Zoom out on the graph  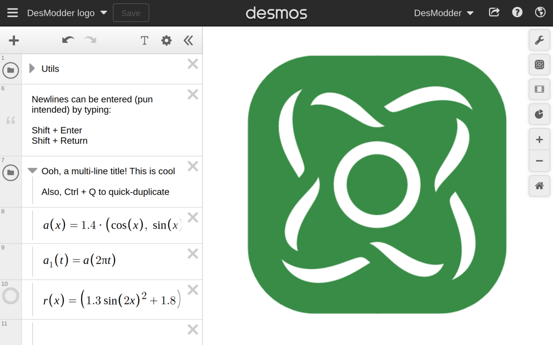click(x=539, y=161)
